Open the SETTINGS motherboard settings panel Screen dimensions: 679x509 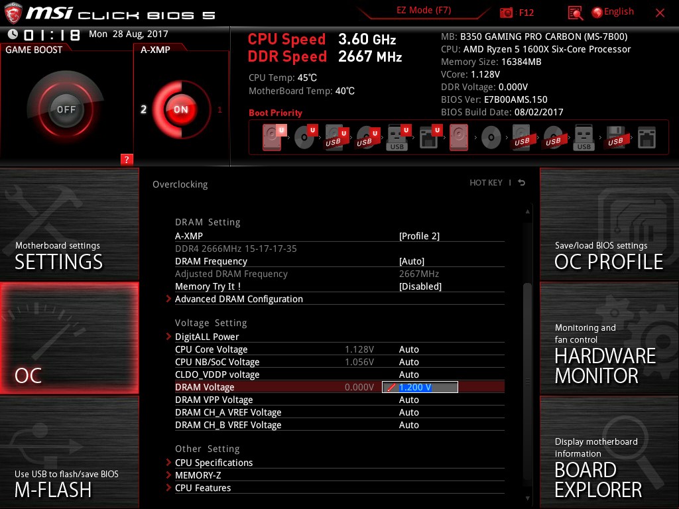(69, 224)
